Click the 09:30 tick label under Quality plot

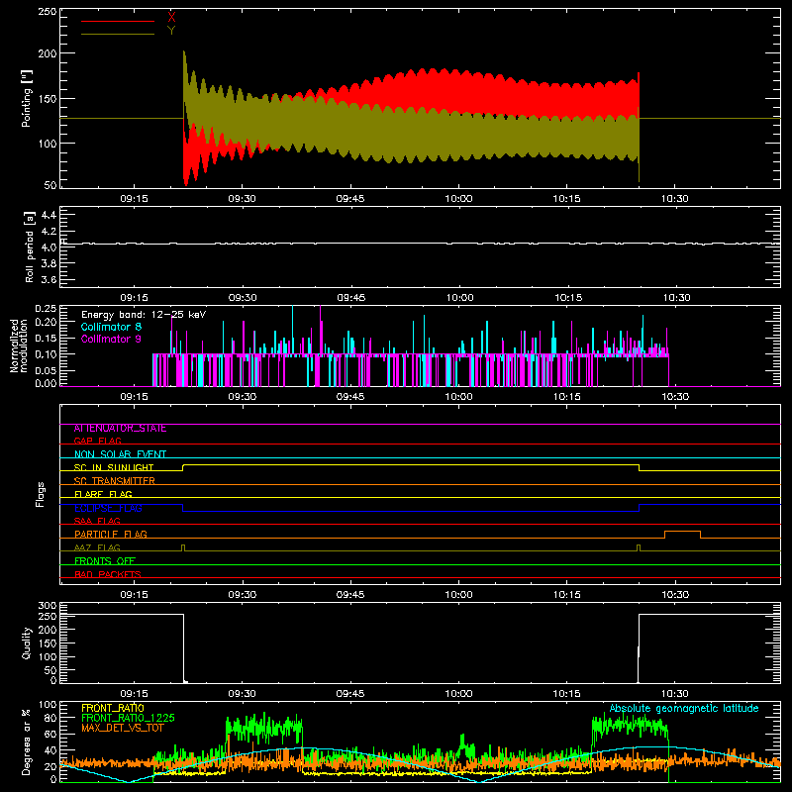click(x=242, y=694)
